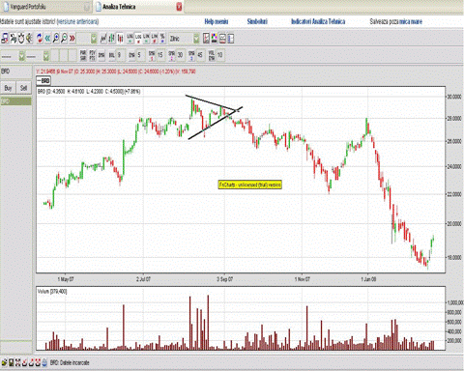This screenshot has height=371, width=464.
Task: Click 'mare' to save large picture
Action: [417, 21]
